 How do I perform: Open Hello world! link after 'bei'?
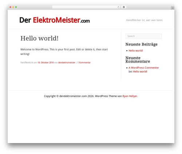click(x=140, y=72)
